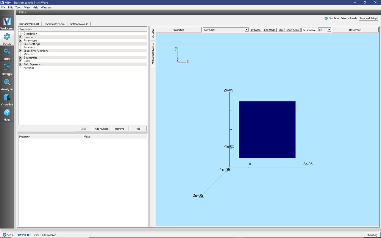
Task: Expand the Constants tree node
Action: pos(21,37)
